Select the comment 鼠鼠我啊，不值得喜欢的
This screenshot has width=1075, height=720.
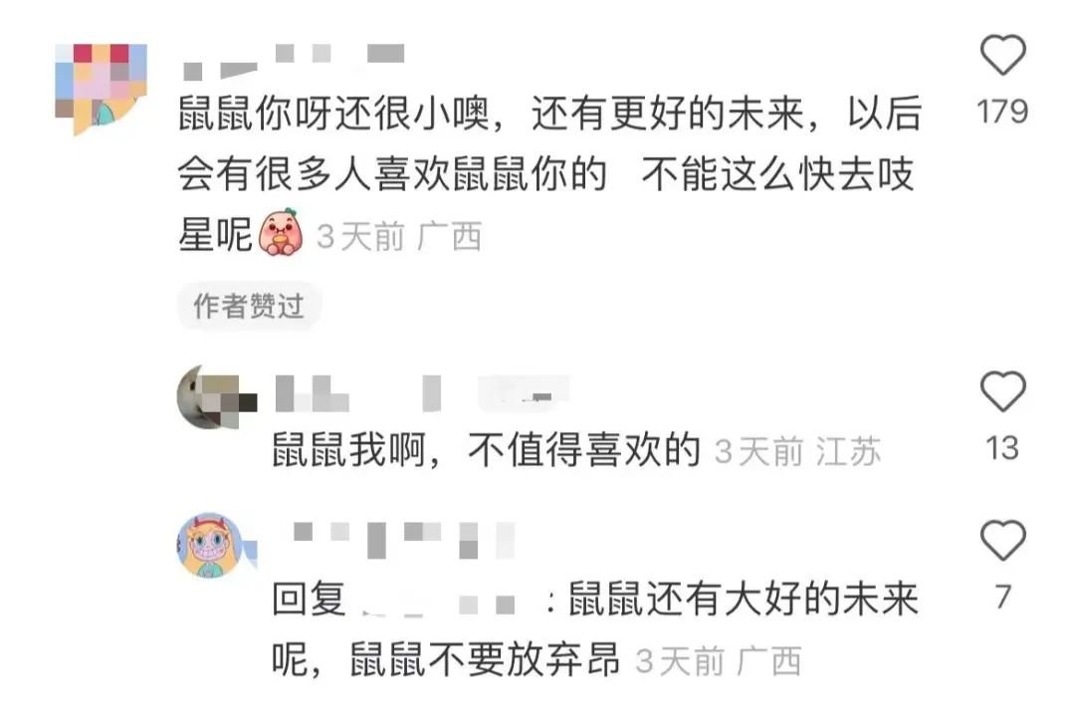point(486,450)
